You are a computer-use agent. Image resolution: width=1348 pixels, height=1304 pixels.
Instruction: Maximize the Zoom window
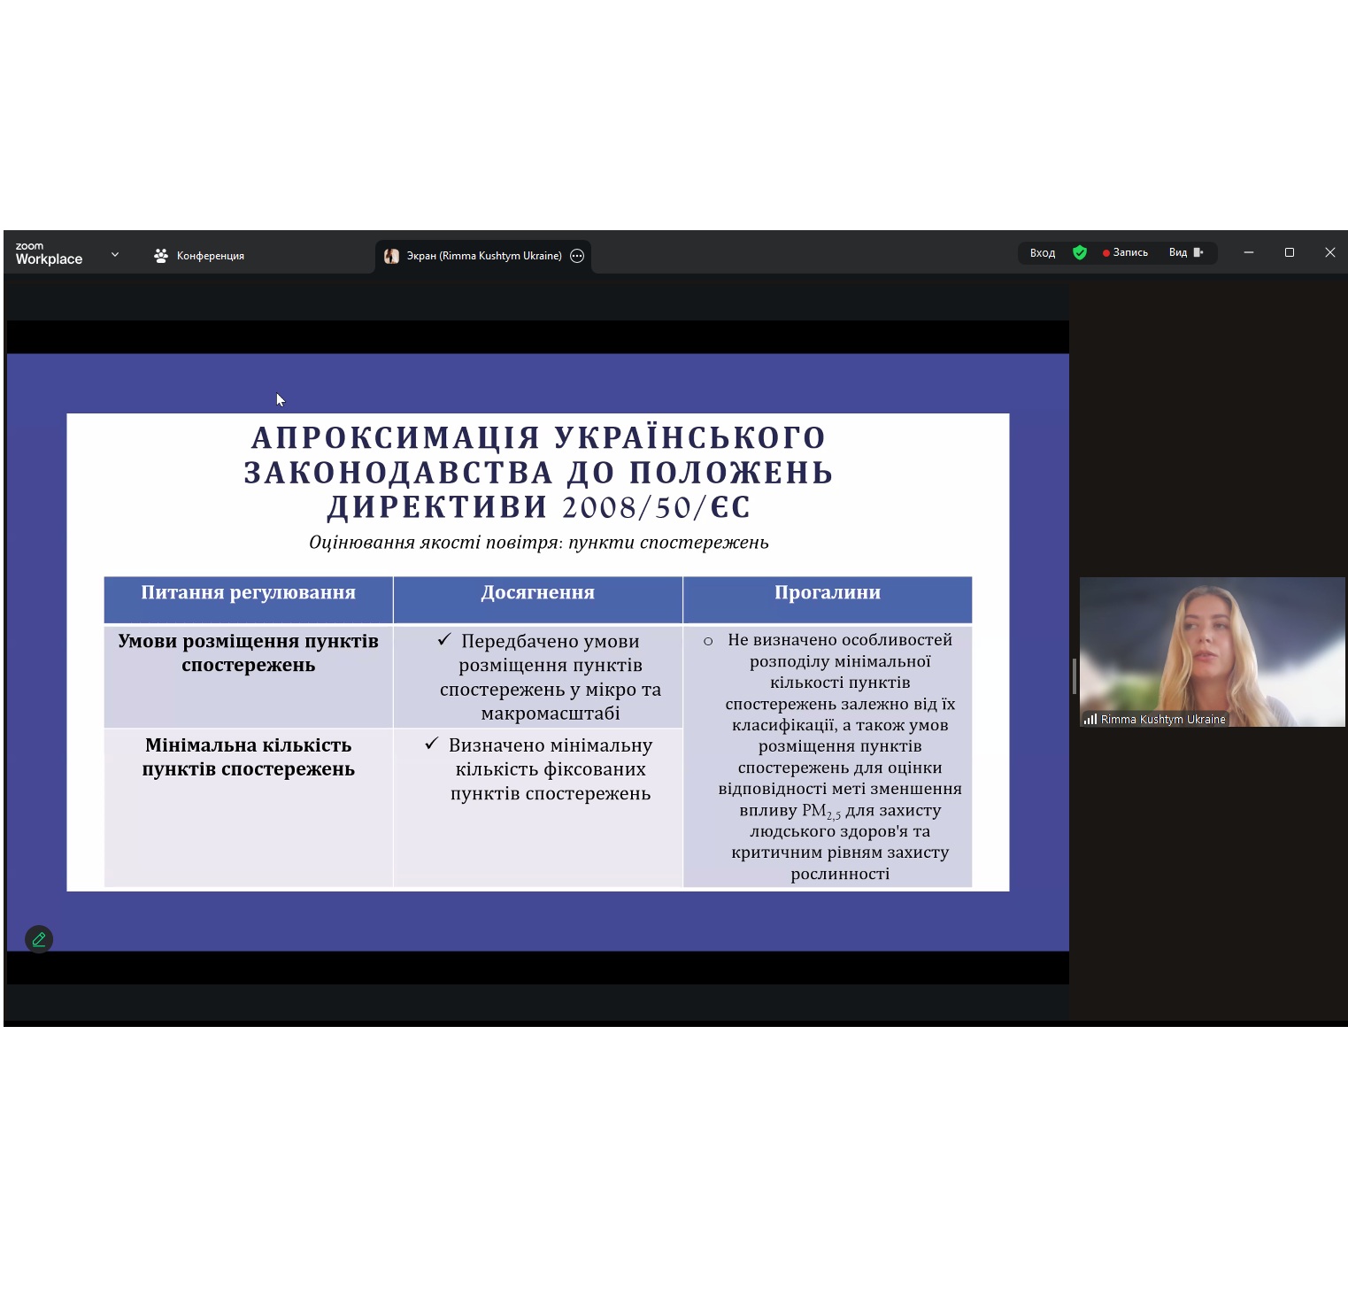coord(1289,253)
